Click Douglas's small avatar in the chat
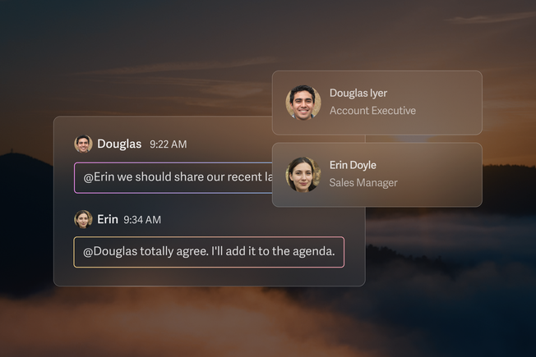536x357 pixels. pos(83,144)
